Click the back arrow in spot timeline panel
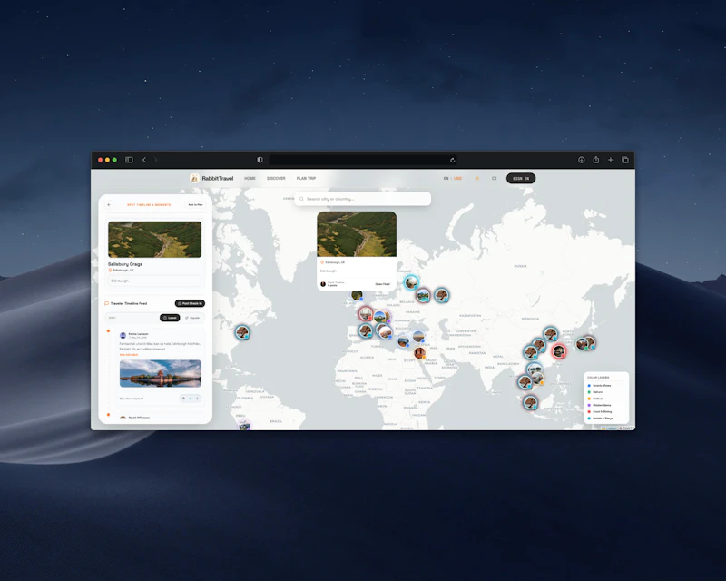726x581 pixels. point(109,205)
